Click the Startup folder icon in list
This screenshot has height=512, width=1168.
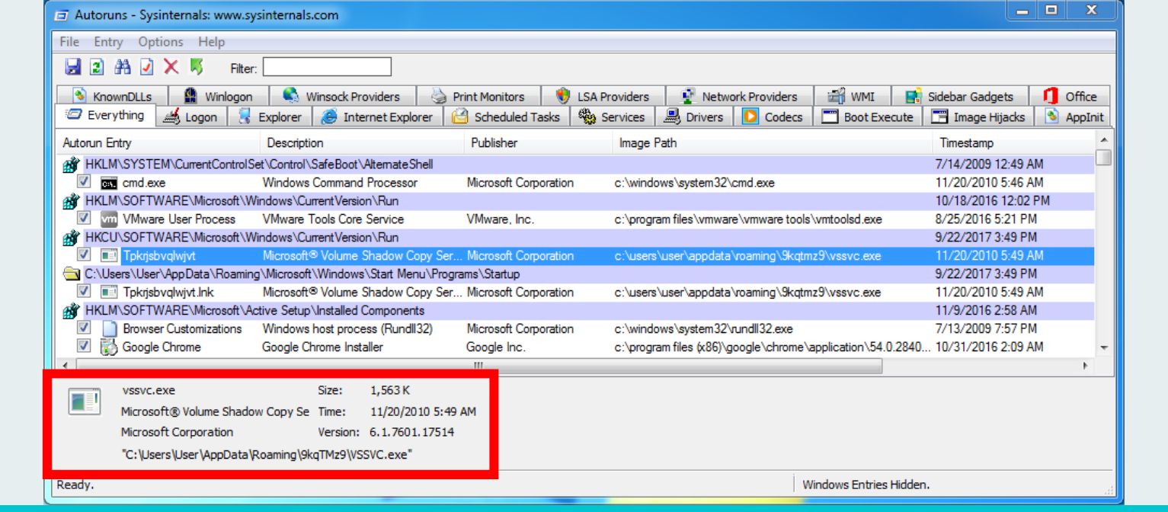[71, 274]
